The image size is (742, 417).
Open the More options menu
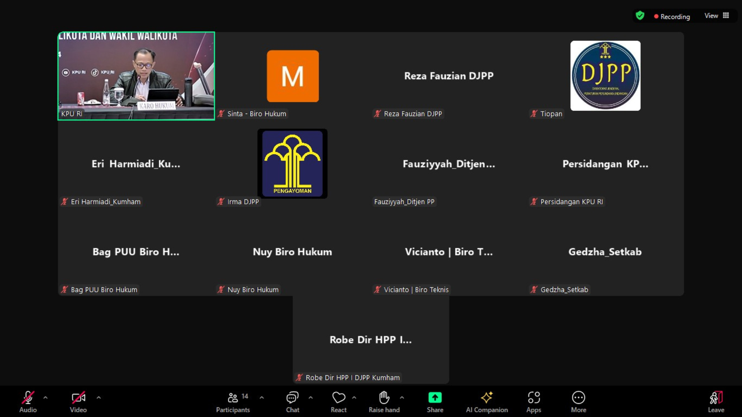579,402
